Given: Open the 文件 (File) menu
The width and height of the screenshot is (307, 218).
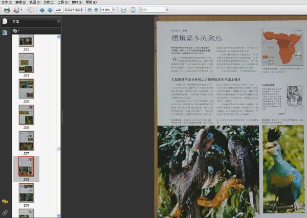Looking at the screenshot, I should coord(7,2).
